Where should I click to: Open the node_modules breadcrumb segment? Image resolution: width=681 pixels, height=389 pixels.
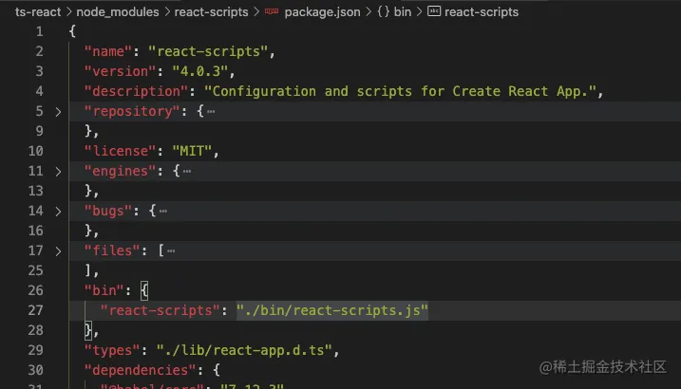(x=118, y=11)
